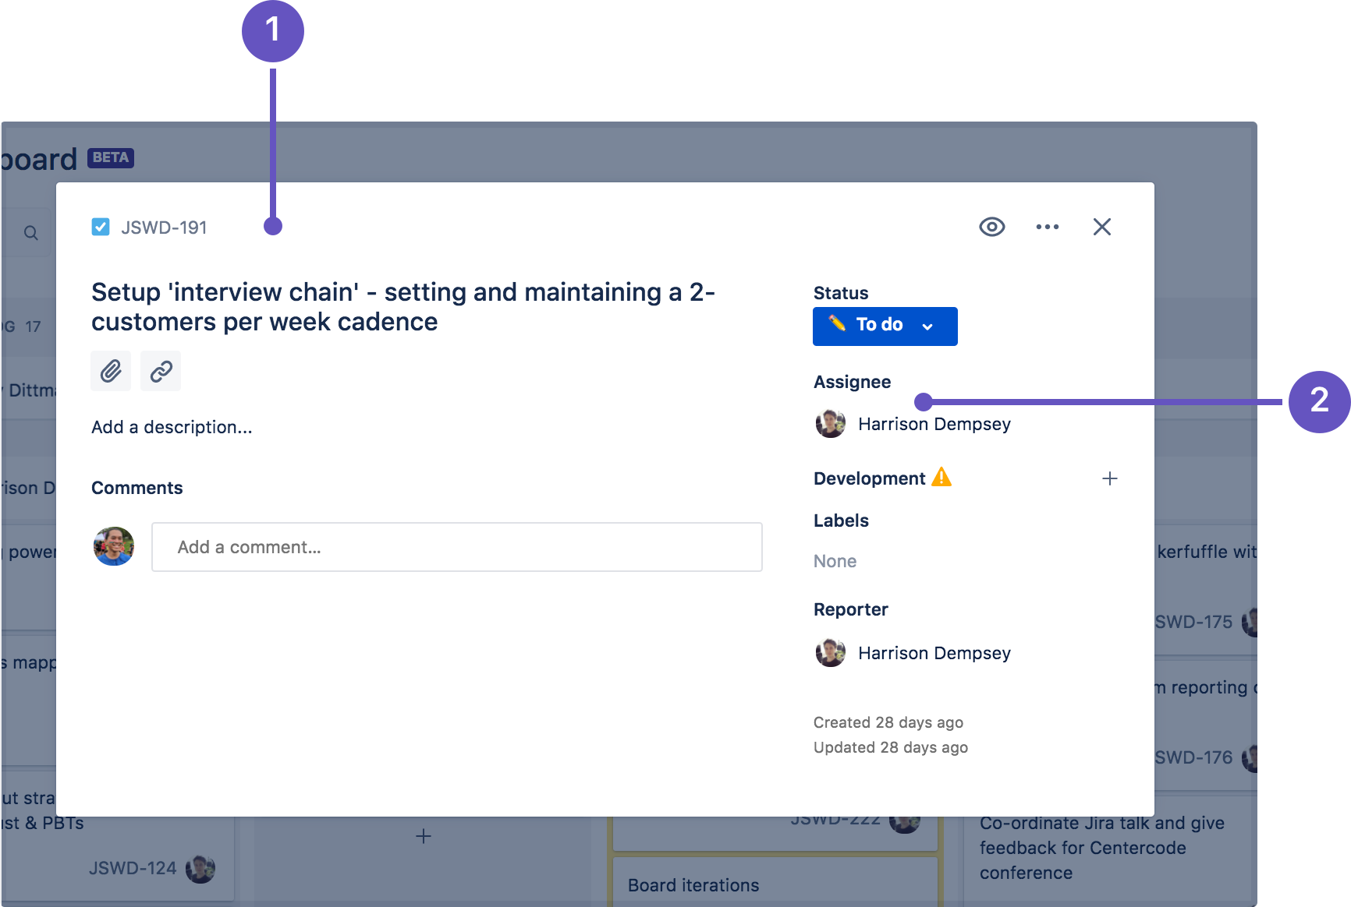Click the plus icon below the board column
1351x907 pixels.
tap(424, 836)
